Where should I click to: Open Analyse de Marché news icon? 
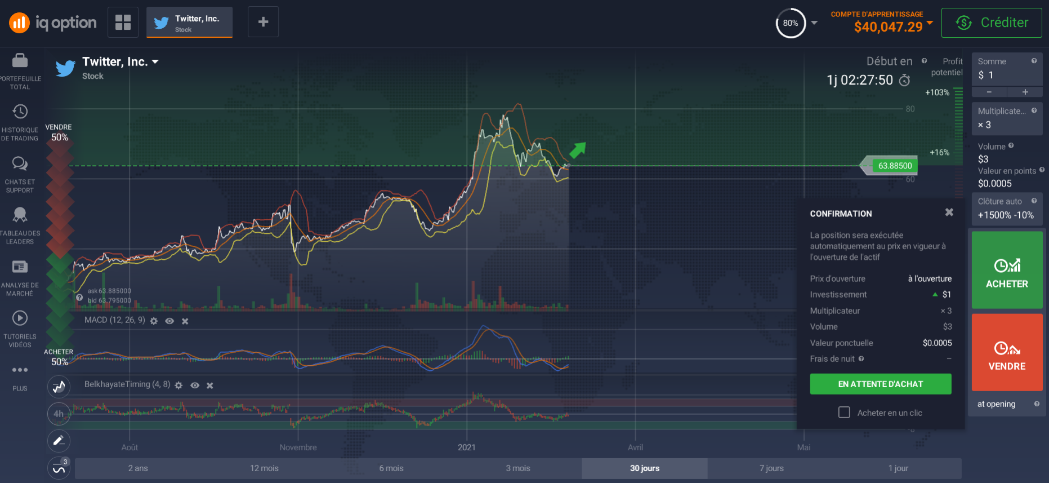click(x=20, y=267)
